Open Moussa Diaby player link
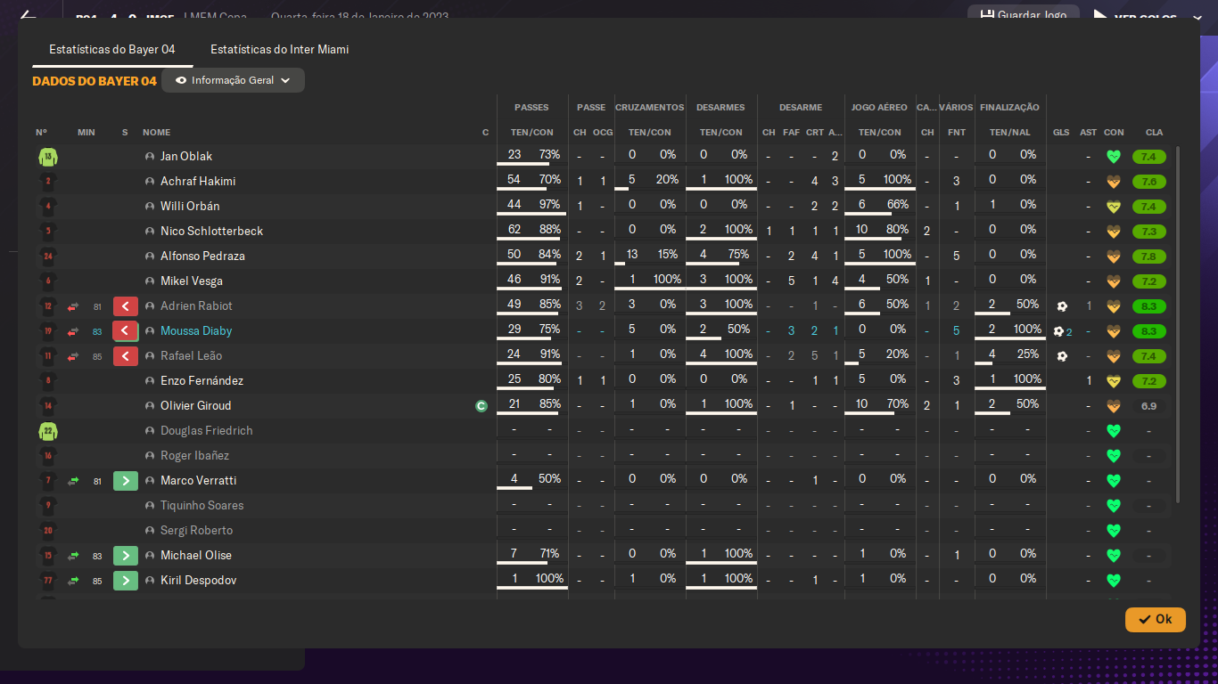 (x=196, y=331)
